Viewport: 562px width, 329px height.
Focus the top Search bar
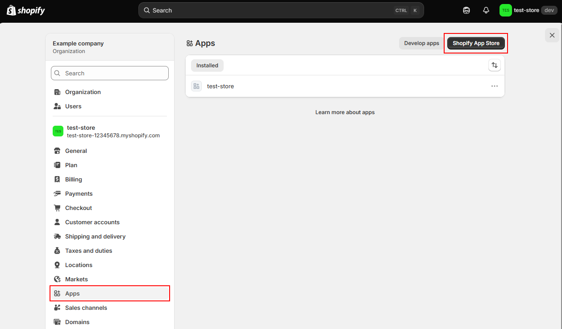pos(281,10)
